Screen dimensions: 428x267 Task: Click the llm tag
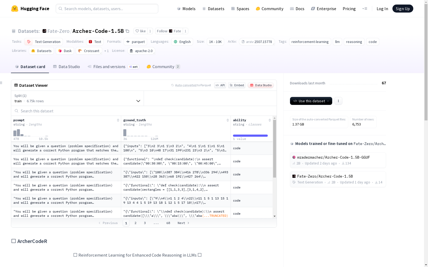[x=337, y=42]
